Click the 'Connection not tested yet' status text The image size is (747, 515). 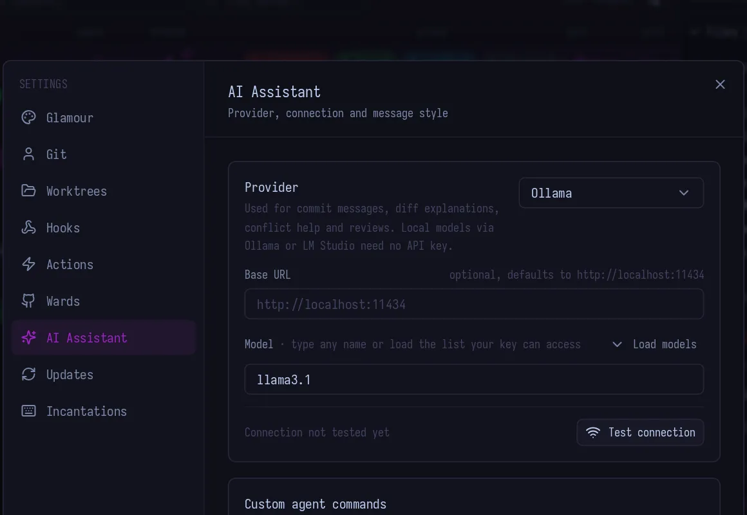click(317, 433)
